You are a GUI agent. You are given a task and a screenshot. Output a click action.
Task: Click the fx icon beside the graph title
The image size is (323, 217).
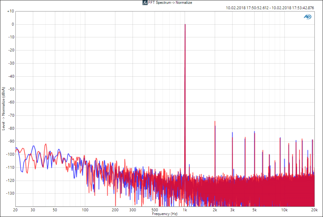[x=145, y=3]
